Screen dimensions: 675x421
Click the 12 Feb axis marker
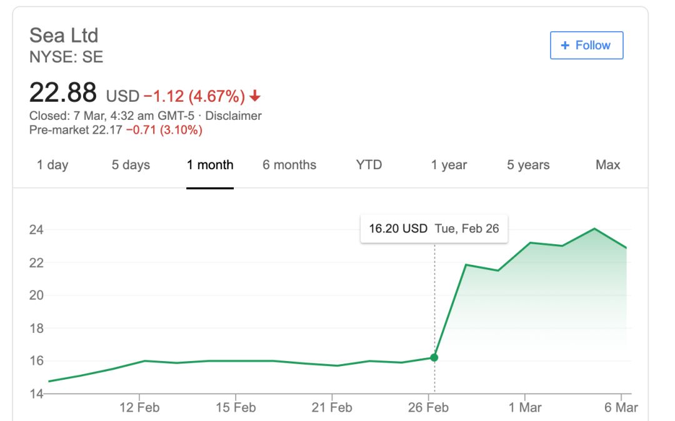coord(139,407)
